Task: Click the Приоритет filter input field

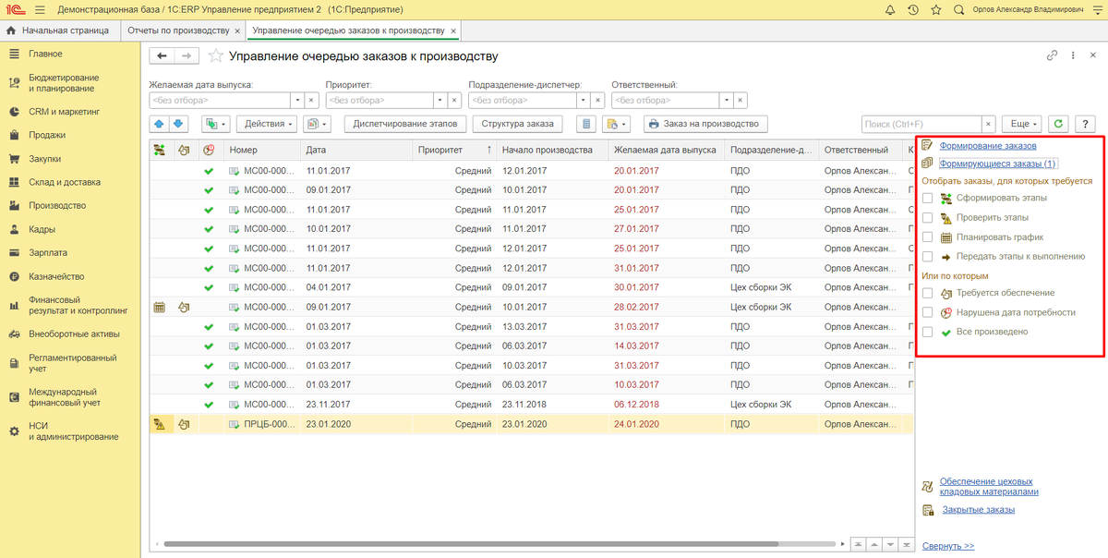Action: tap(379, 100)
